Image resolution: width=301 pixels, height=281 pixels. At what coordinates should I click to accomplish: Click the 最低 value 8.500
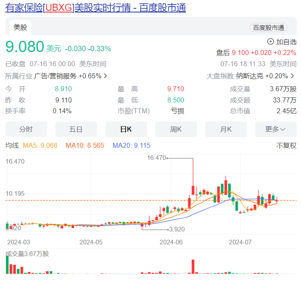coord(176,100)
